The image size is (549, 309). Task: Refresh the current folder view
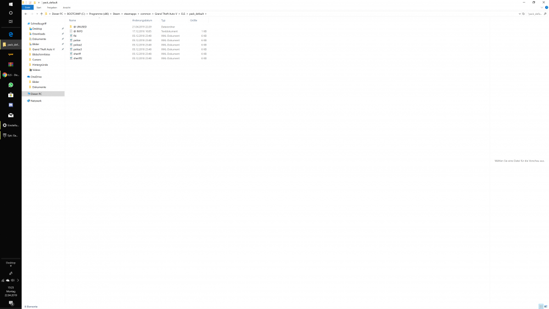tap(523, 14)
